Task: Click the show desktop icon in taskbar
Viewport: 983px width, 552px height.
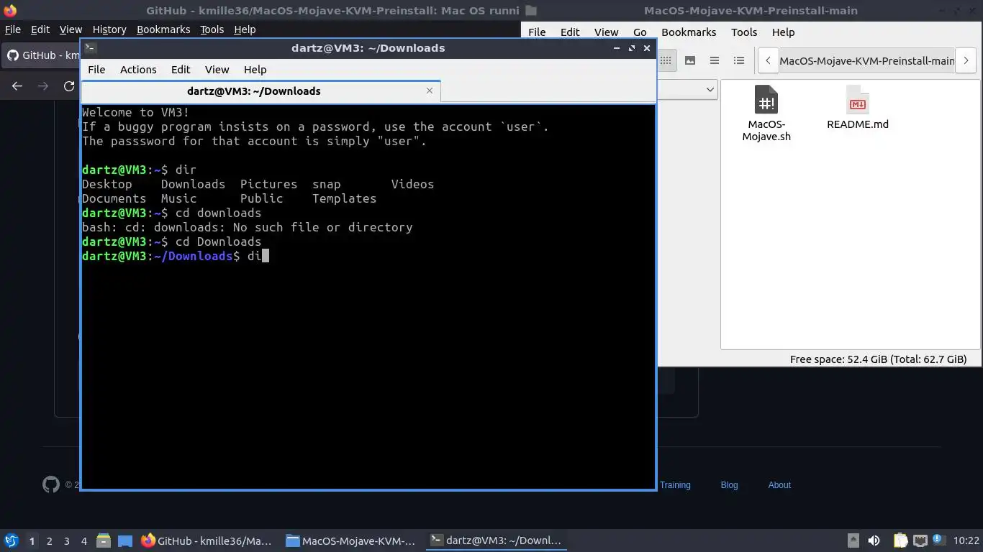Action: click(x=125, y=540)
